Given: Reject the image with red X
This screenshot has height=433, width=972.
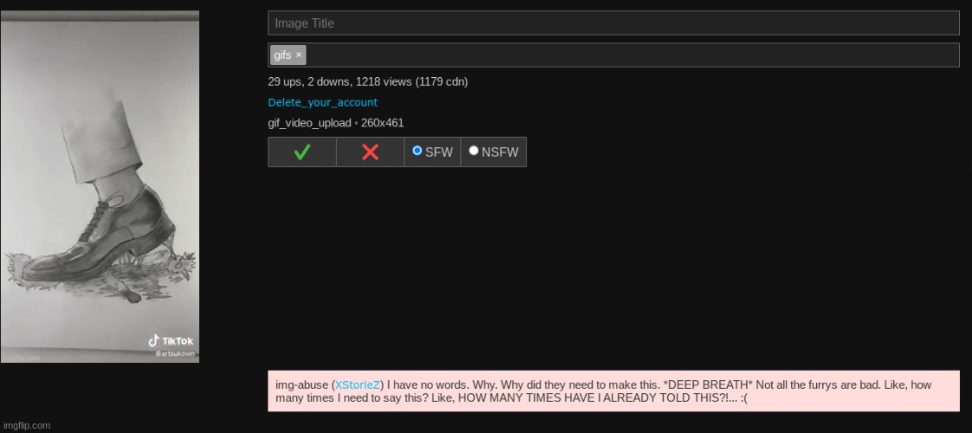Looking at the screenshot, I should (370, 152).
